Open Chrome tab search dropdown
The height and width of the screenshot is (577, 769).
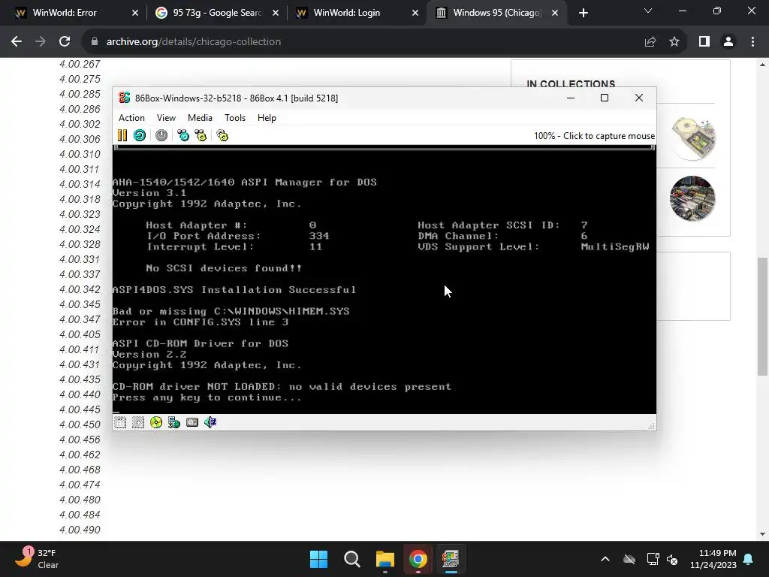point(648,11)
